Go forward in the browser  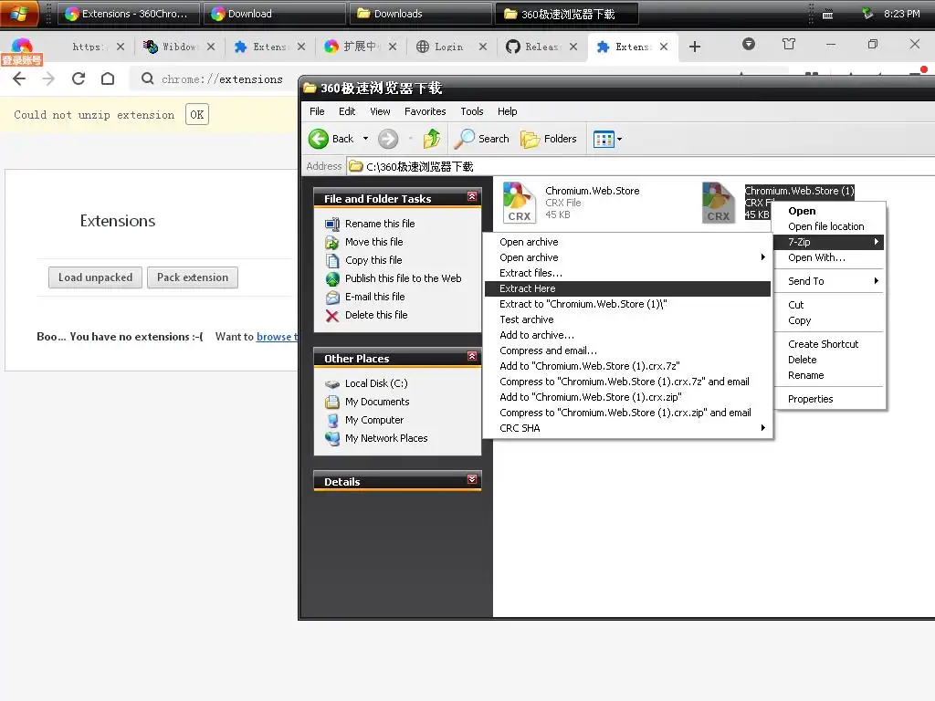point(49,78)
